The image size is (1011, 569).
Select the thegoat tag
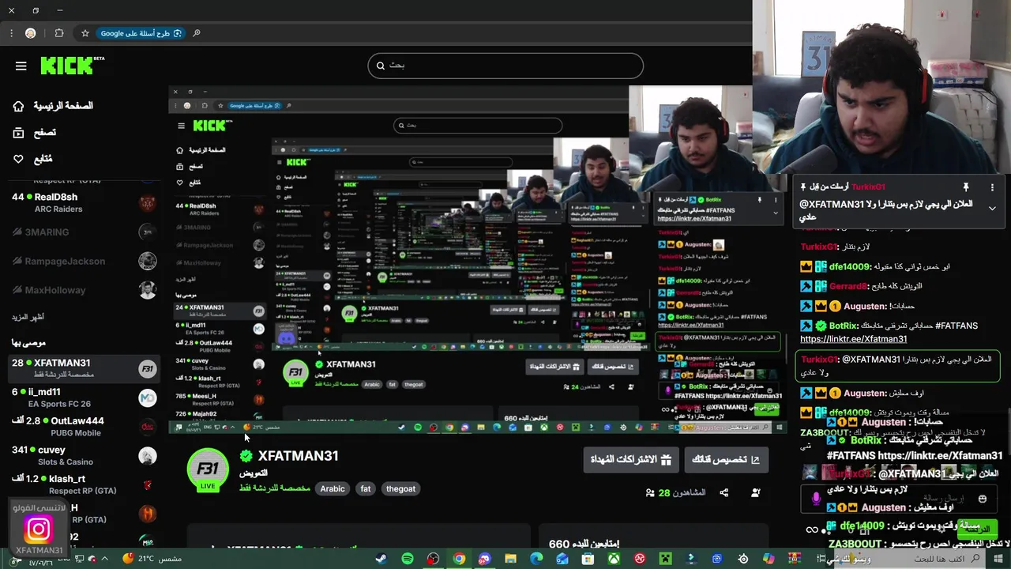click(x=400, y=488)
